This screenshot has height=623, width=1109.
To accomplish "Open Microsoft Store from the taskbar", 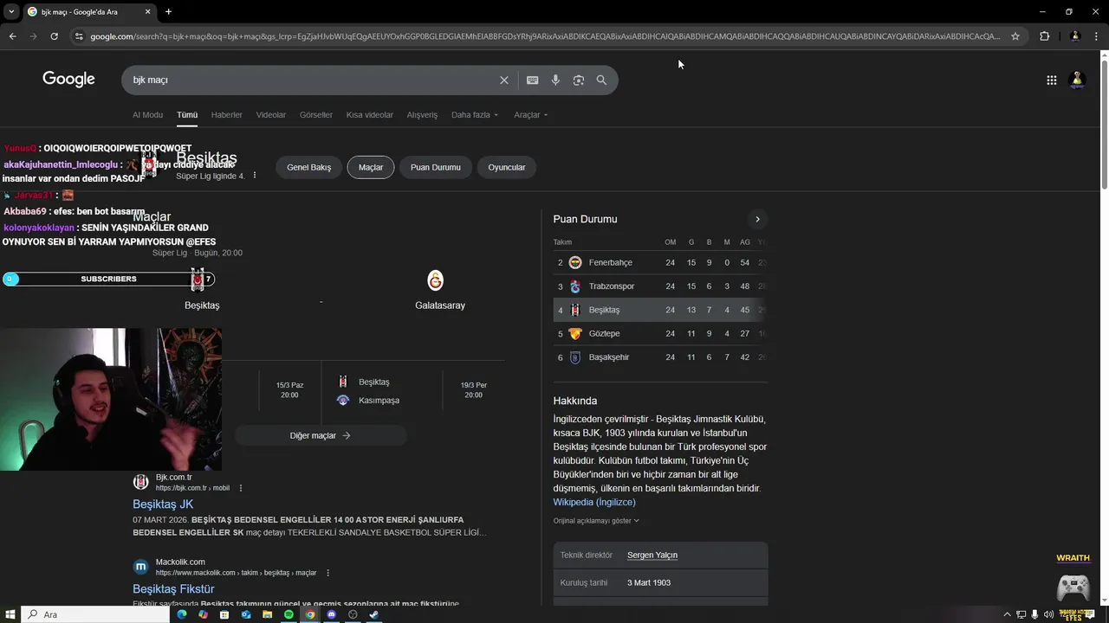I will (224, 614).
